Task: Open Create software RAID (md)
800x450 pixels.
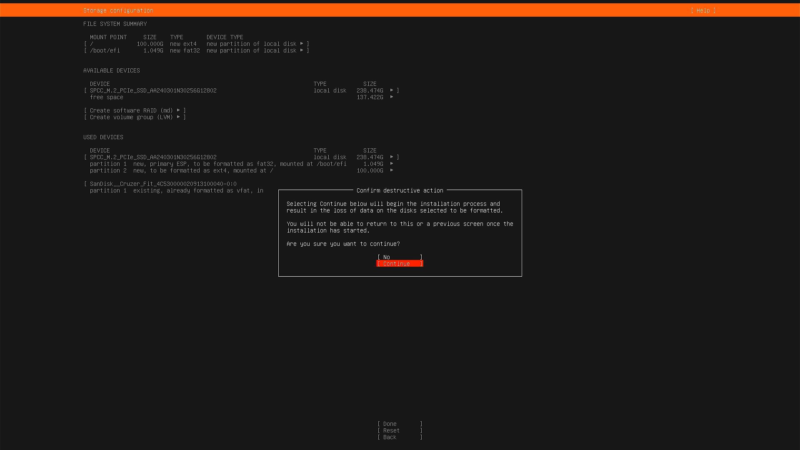Action: [135, 110]
